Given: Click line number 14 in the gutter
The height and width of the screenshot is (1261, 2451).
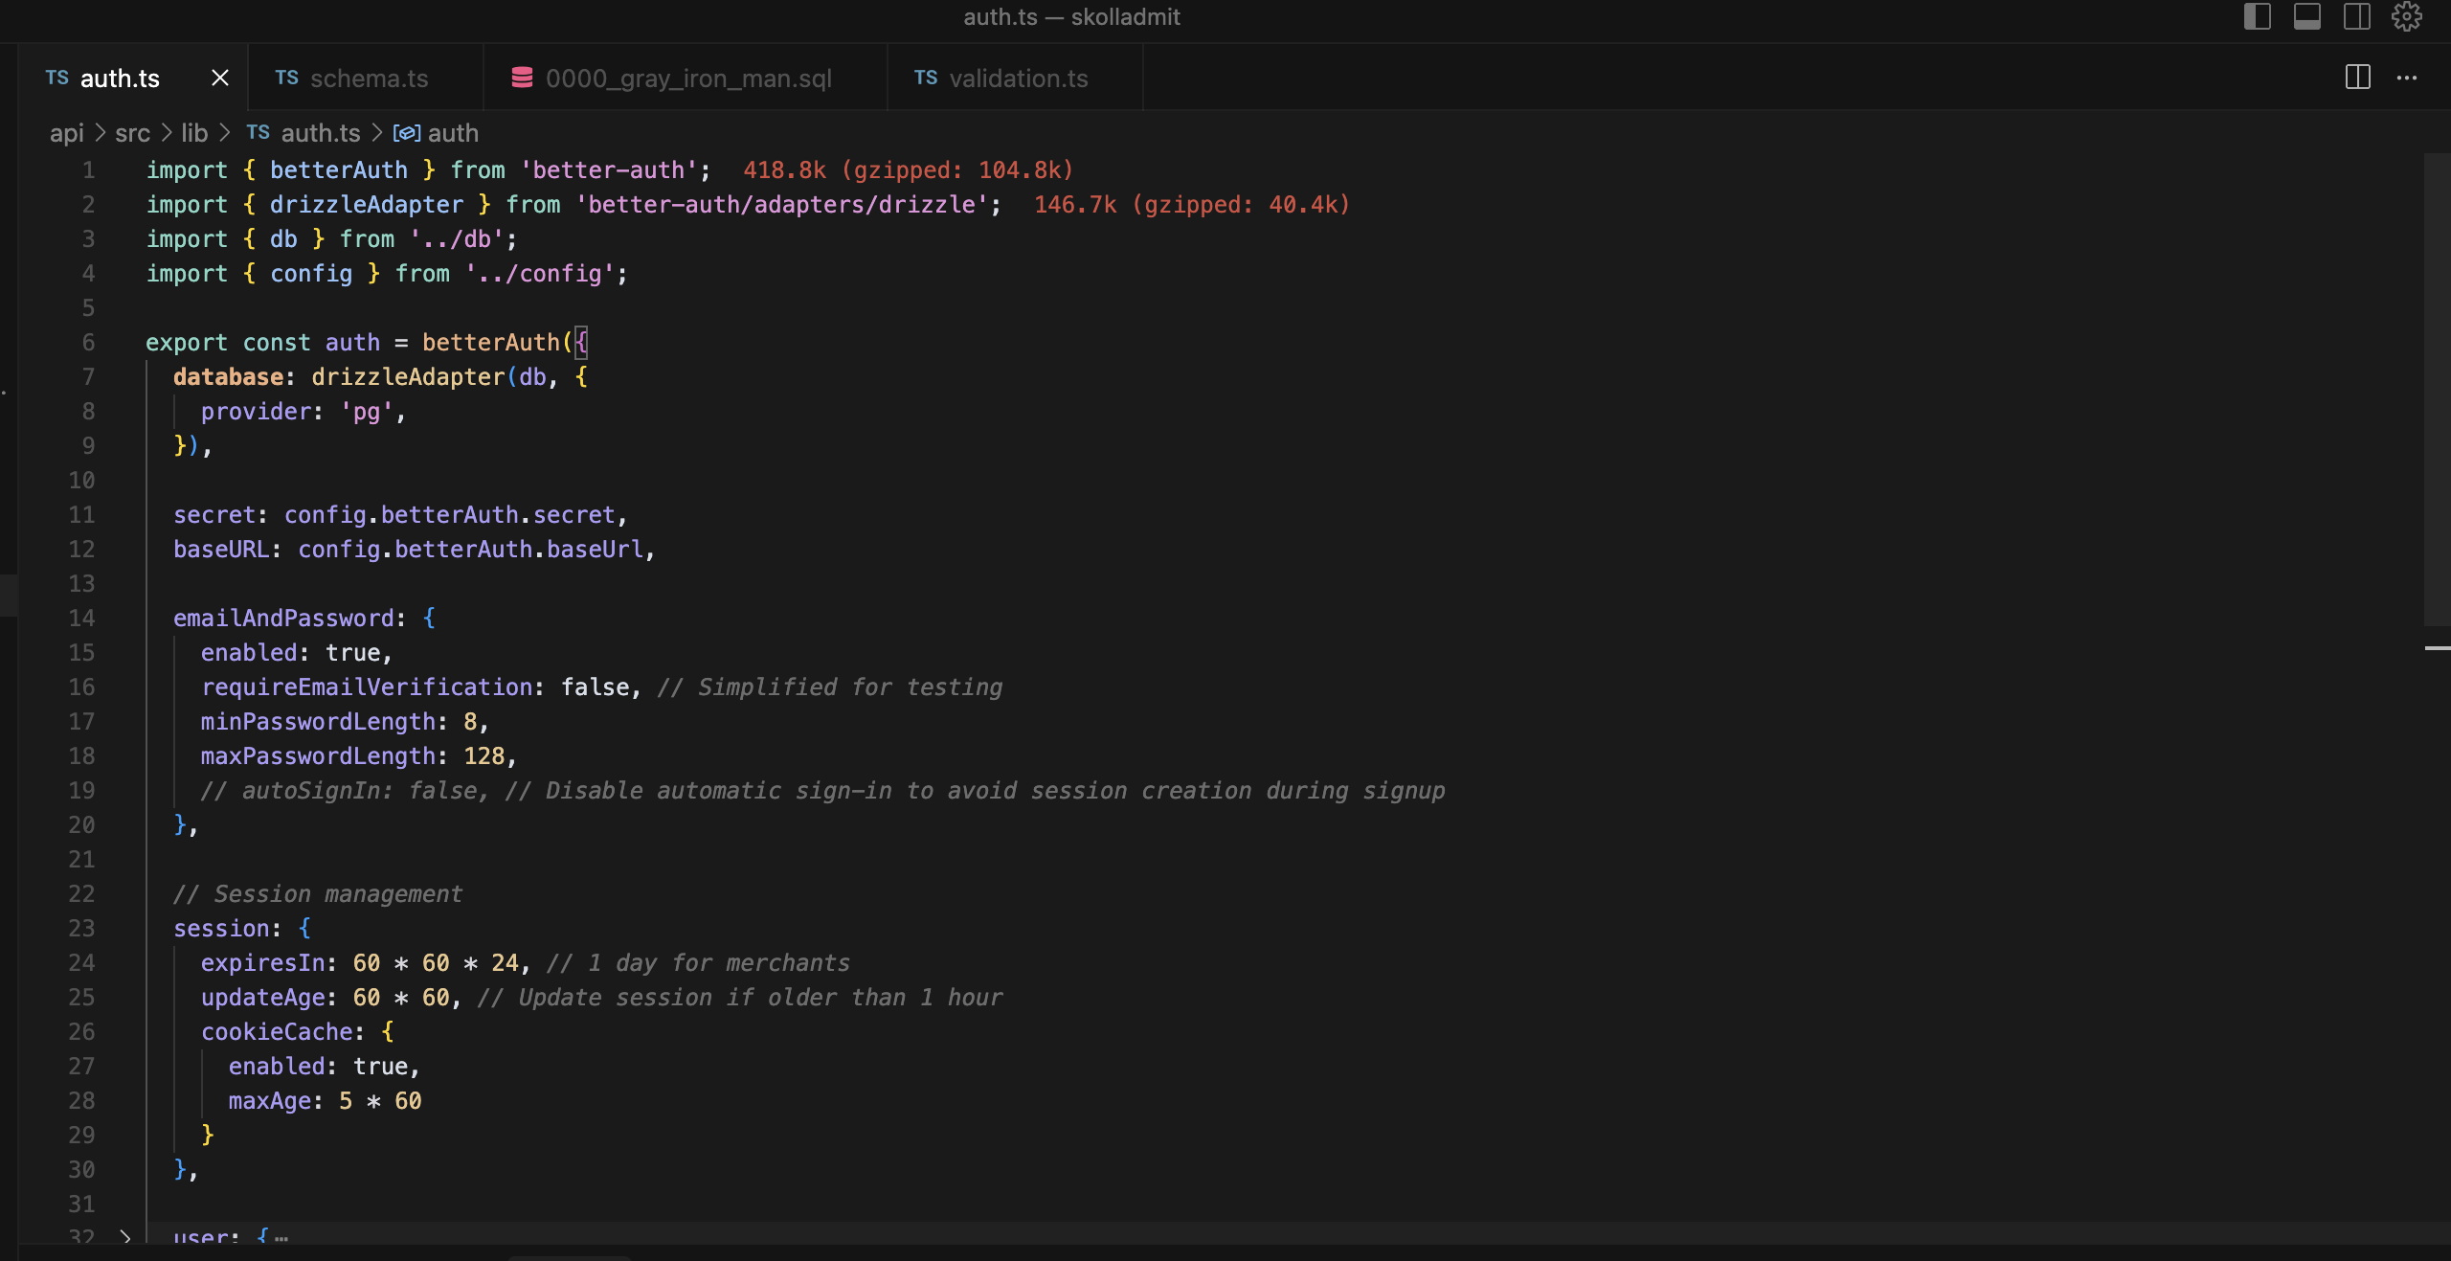Looking at the screenshot, I should (x=81, y=619).
